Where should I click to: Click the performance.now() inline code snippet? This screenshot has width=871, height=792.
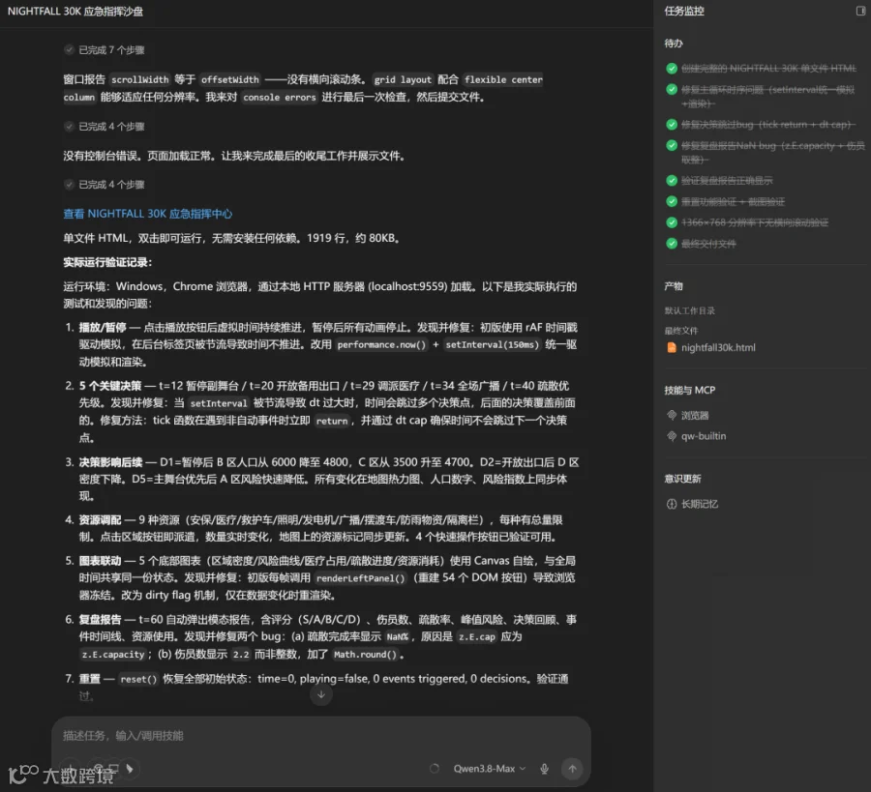381,344
